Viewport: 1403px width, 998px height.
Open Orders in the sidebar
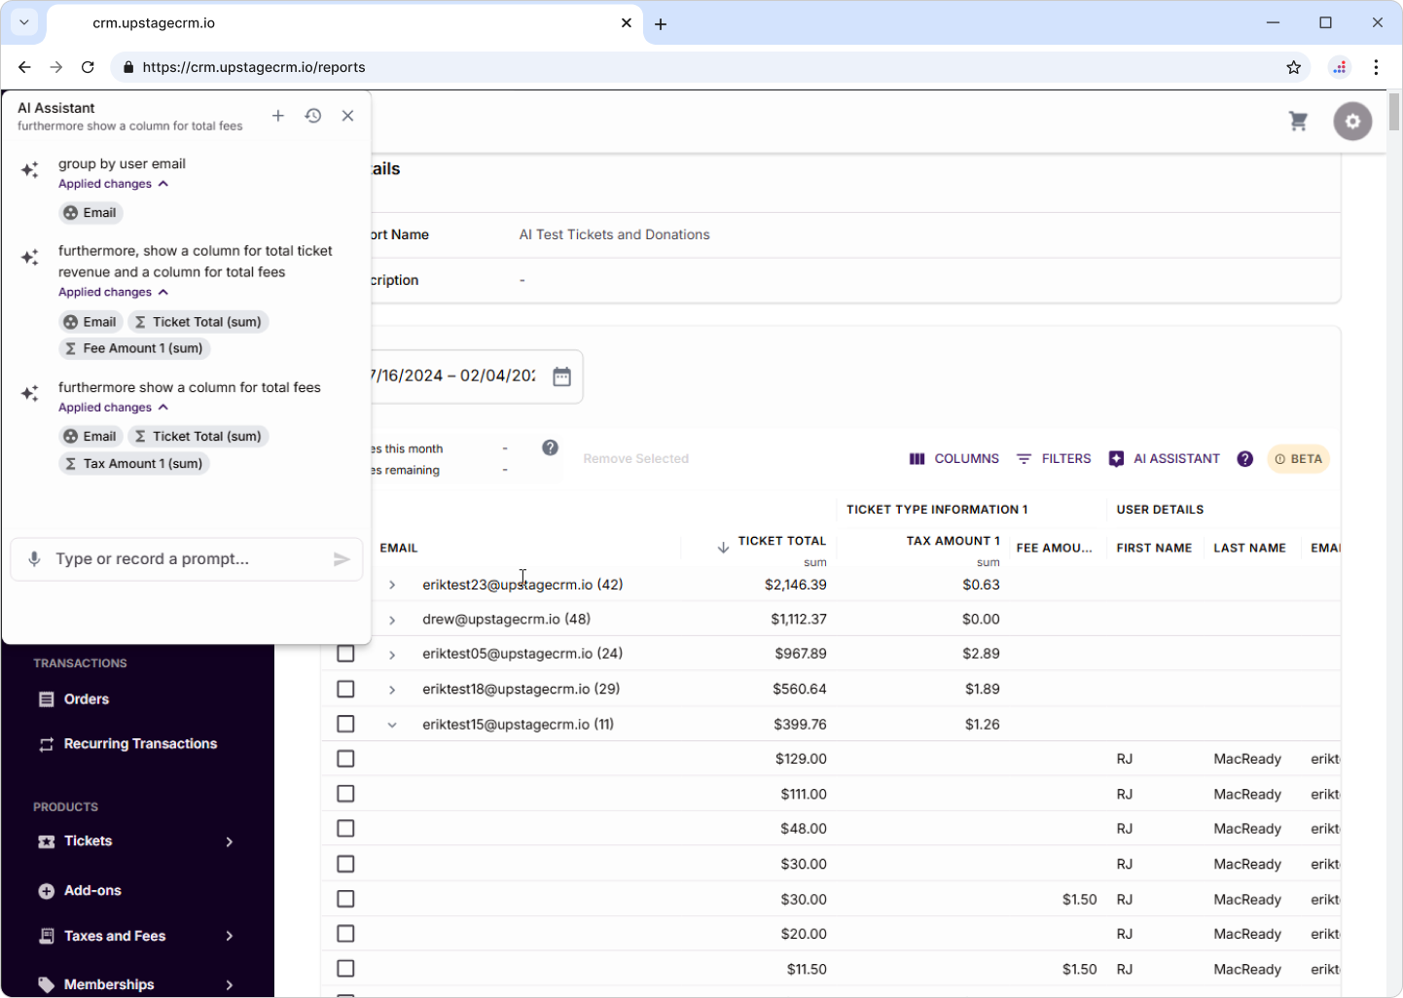pyautogui.click(x=86, y=699)
